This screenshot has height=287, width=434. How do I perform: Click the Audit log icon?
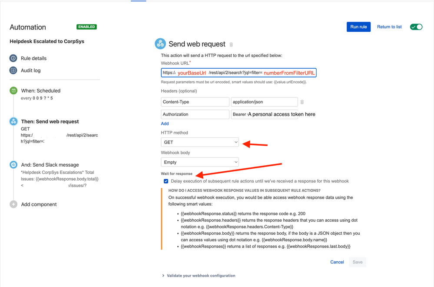(13, 70)
